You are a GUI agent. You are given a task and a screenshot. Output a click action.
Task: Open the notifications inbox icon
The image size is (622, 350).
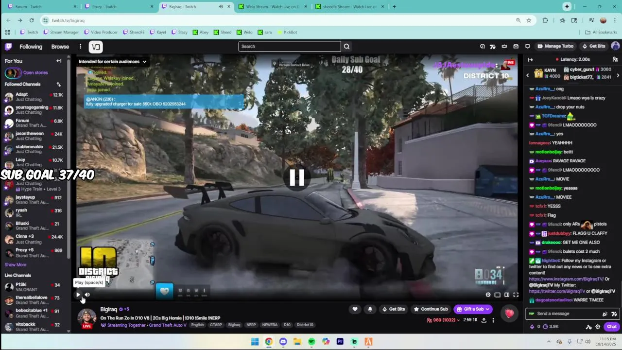point(516,46)
